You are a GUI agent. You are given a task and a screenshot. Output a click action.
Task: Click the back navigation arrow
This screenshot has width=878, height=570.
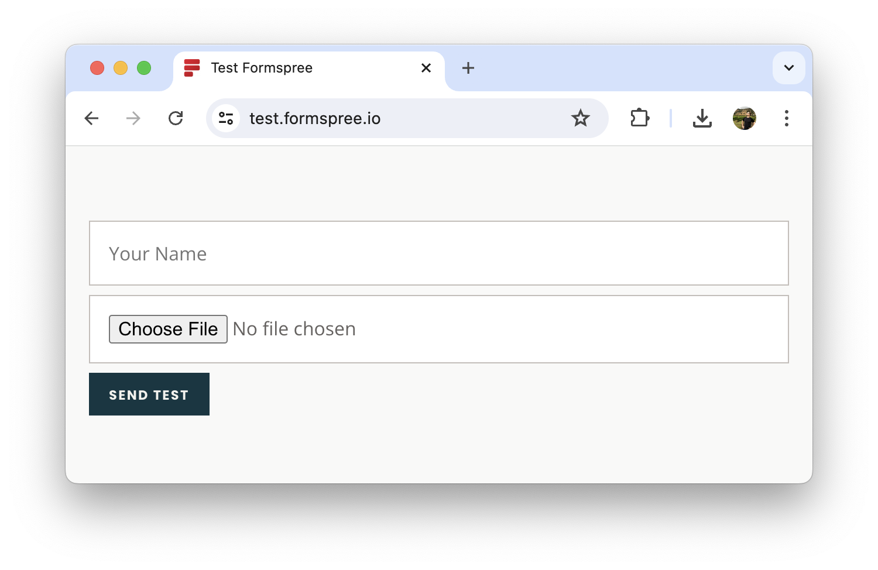pos(91,118)
